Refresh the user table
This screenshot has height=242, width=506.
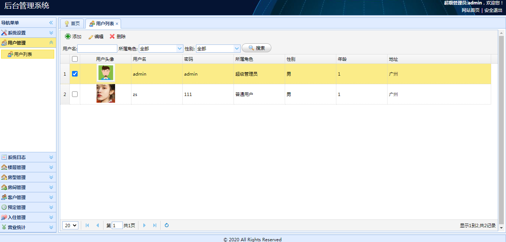(x=167, y=225)
